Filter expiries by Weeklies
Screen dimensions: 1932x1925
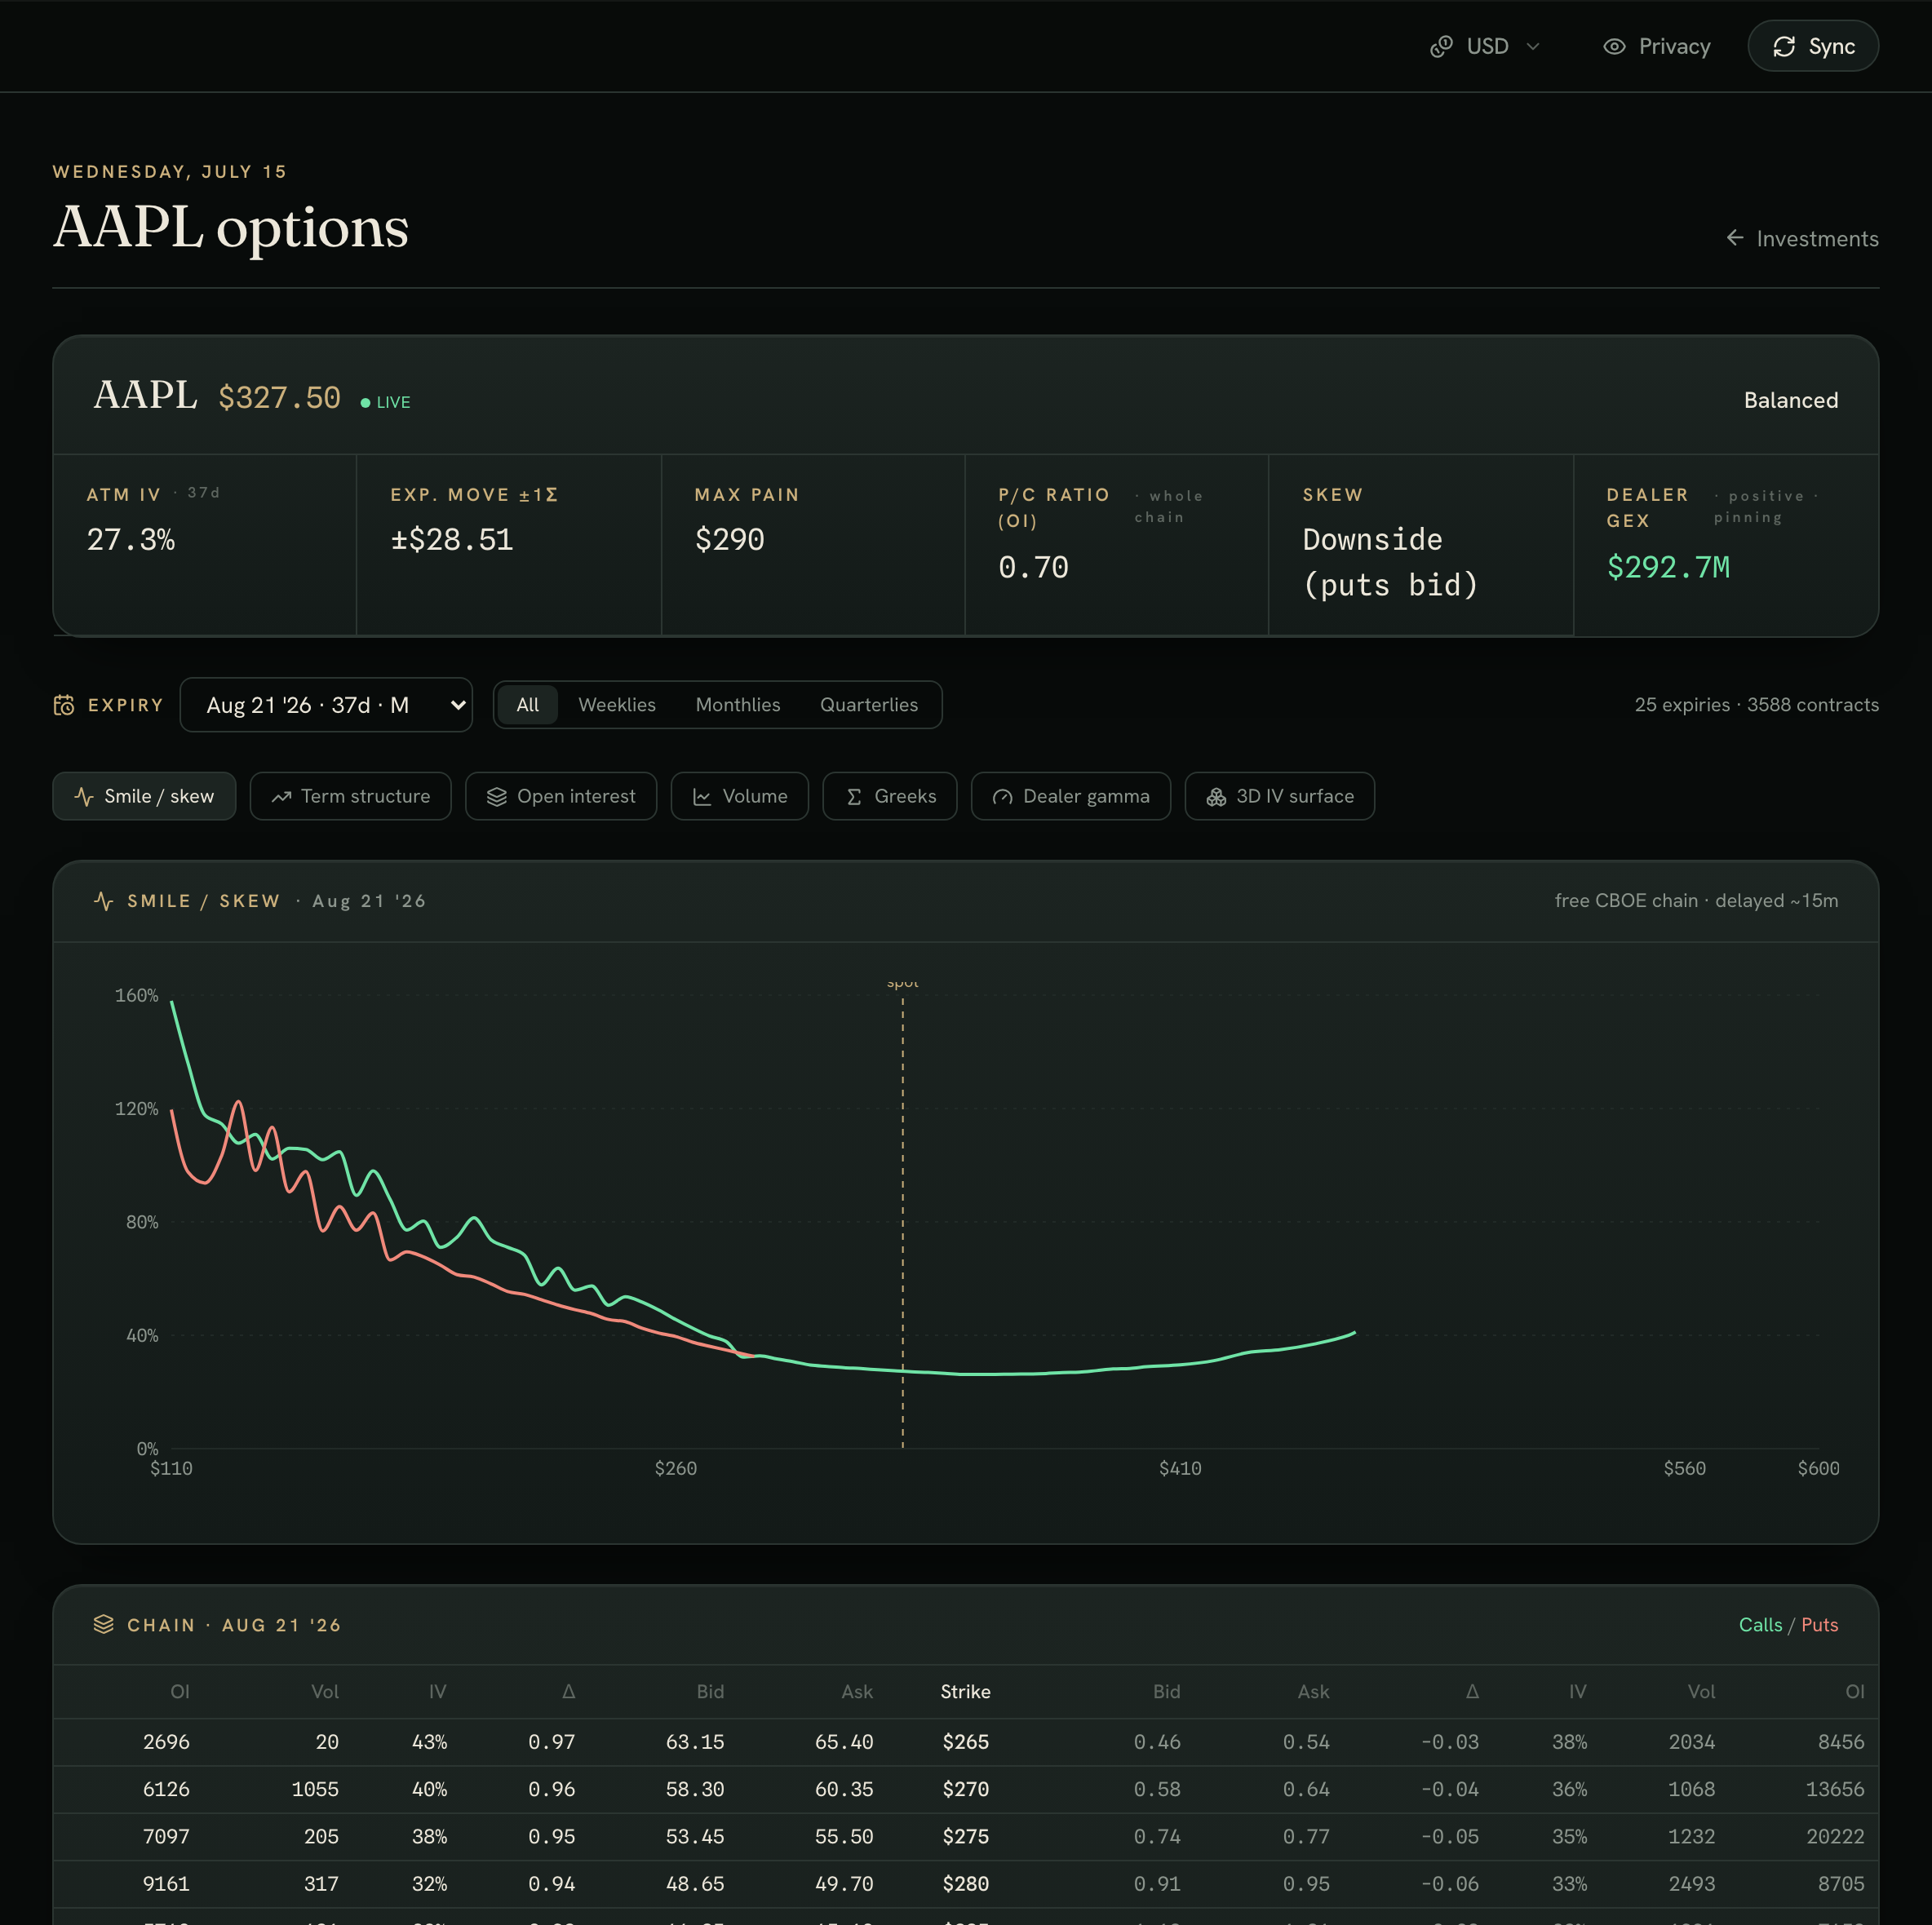point(617,705)
